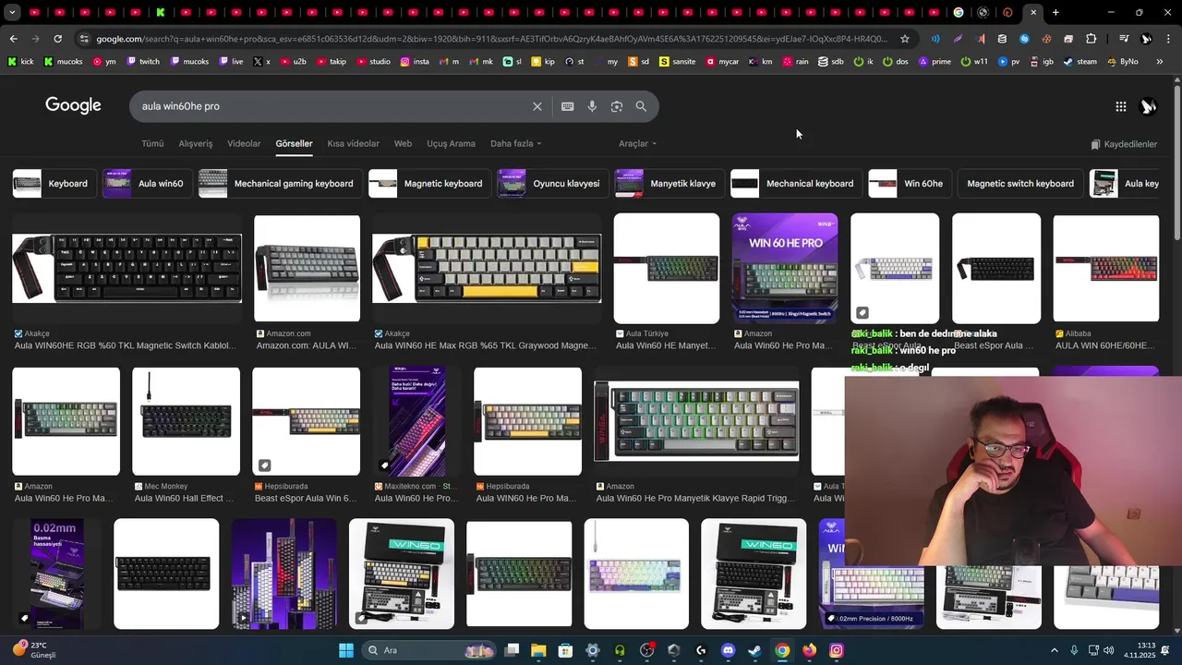This screenshot has width=1182, height=665.
Task: Click into the 'aula win60he pro' search field
Action: click(332, 106)
